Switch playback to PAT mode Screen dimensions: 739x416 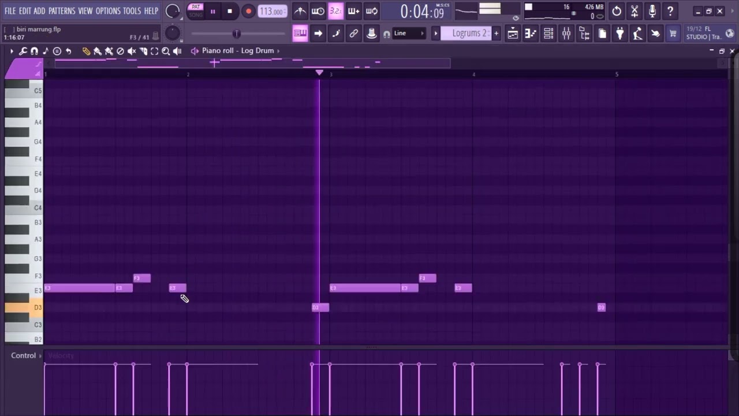(x=196, y=7)
